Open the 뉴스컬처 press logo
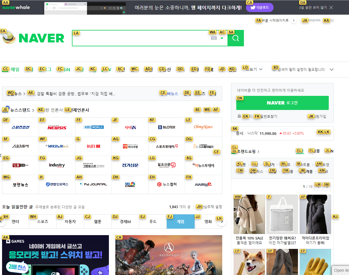The image size is (349, 275). [167, 184]
